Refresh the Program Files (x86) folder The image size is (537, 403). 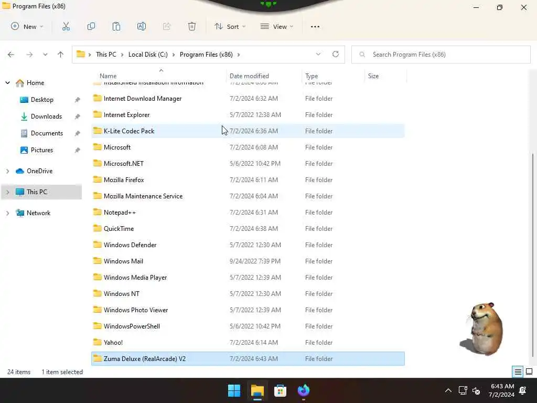(x=336, y=54)
